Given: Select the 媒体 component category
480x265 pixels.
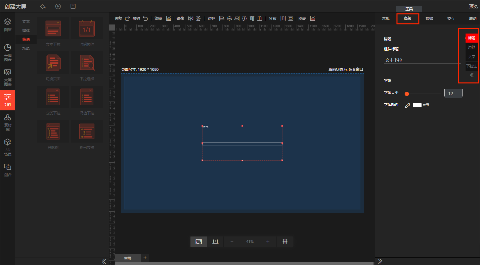Looking at the screenshot, I should click(26, 31).
